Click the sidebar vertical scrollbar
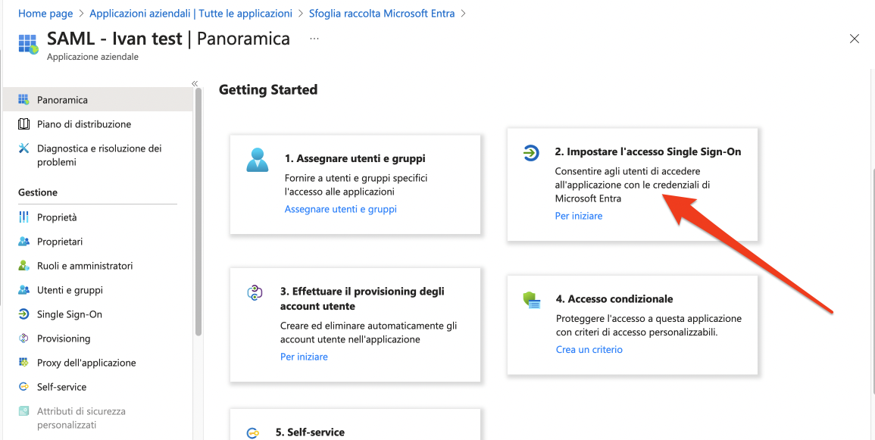This screenshot has width=875, height=440. [198, 212]
